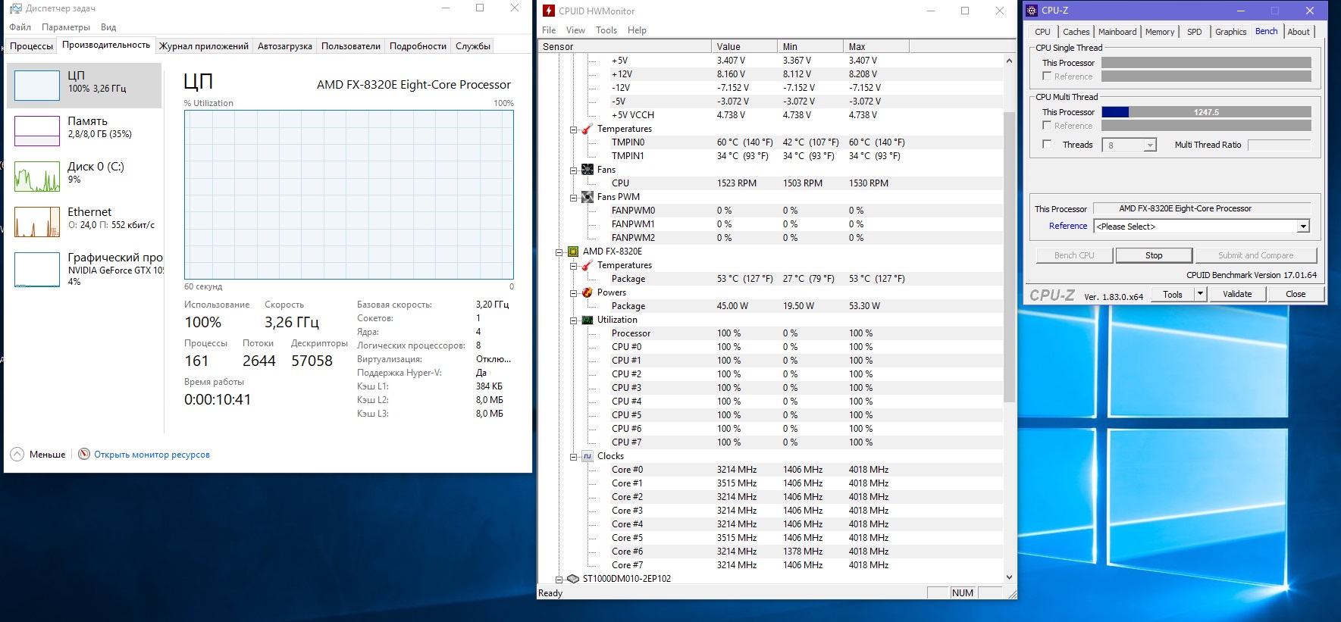Expand the ST1000DM010-2EP102 drive node
Viewport: 1341px width, 622px height.
(559, 580)
